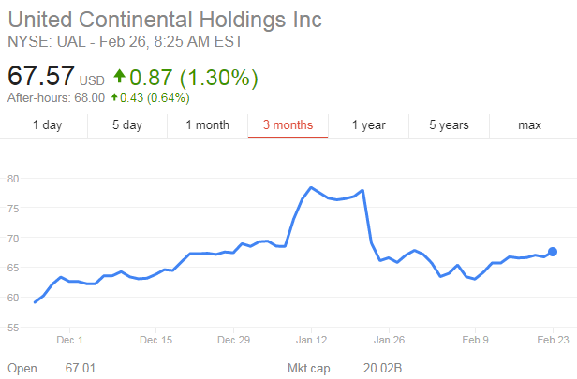
Task: Click the Open value 67.01
Action: coord(81,369)
